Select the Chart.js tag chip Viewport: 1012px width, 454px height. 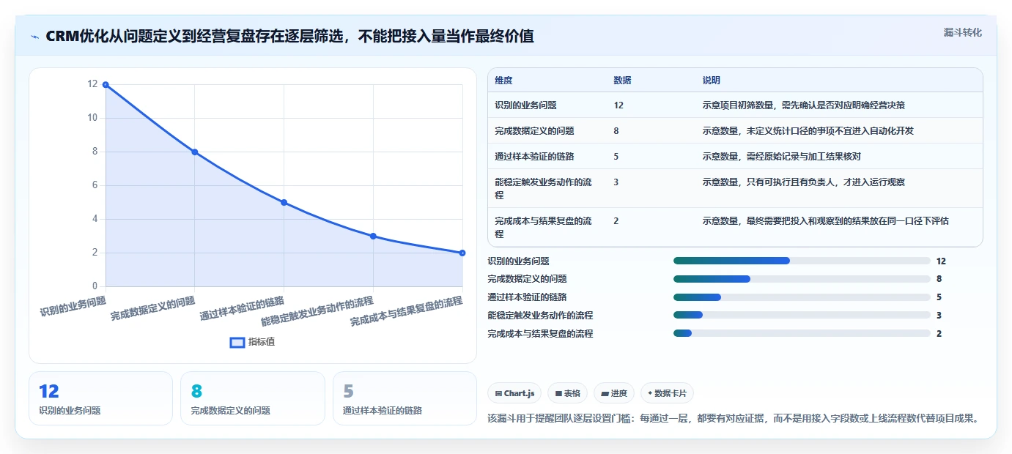(x=514, y=393)
